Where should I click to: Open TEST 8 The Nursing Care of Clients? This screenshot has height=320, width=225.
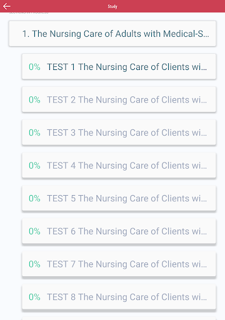pos(119,297)
